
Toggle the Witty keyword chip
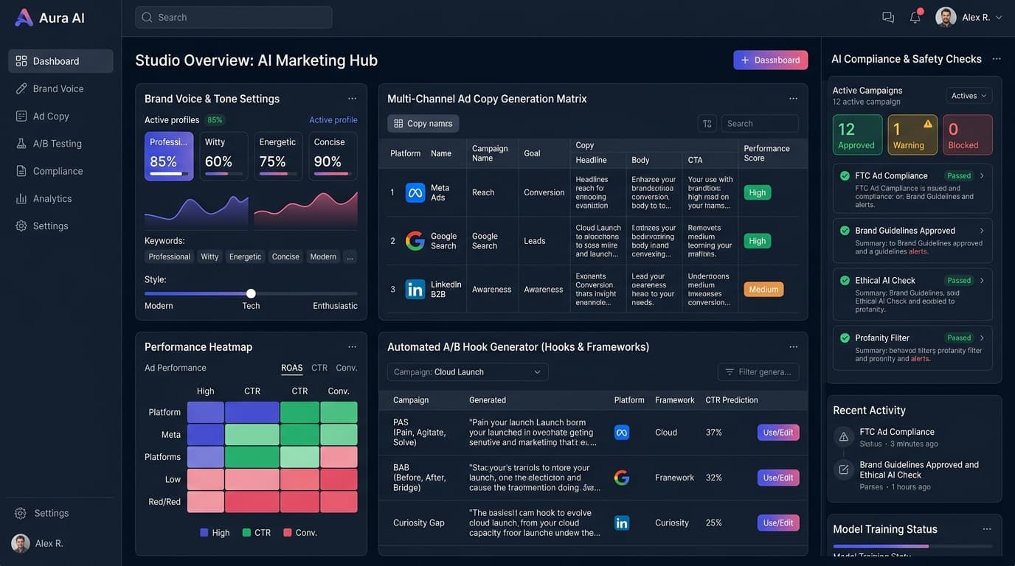[x=209, y=256]
